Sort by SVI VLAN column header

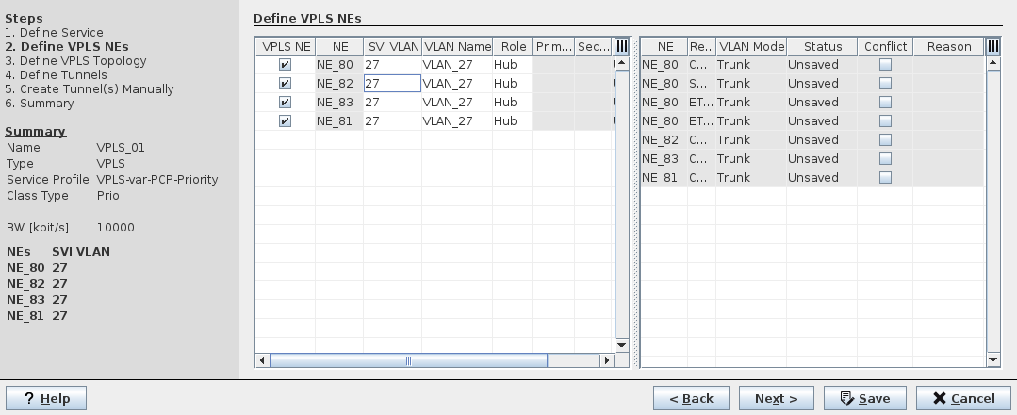click(392, 46)
